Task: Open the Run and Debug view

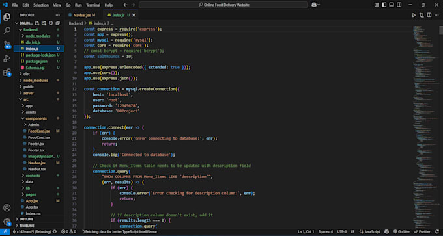Action: tap(7, 59)
